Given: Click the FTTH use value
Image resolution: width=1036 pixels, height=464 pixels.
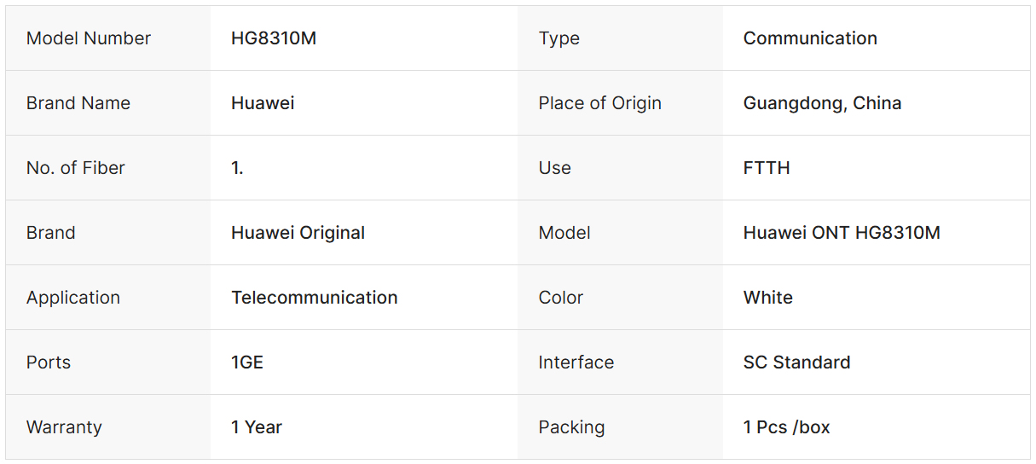Looking at the screenshot, I should 767,168.
